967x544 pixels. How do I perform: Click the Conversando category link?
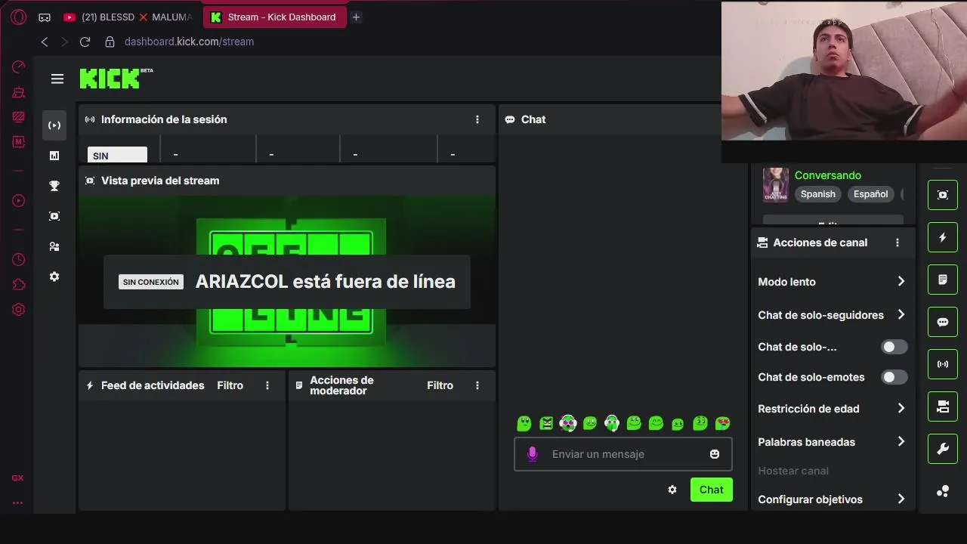click(x=828, y=175)
